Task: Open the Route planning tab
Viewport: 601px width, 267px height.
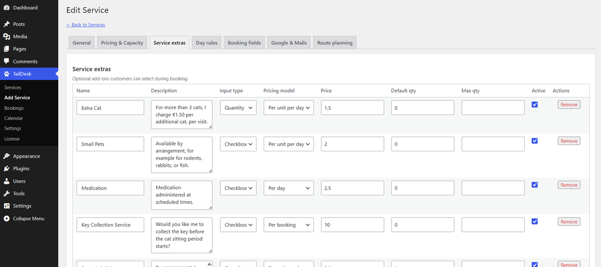Action: 335,43
